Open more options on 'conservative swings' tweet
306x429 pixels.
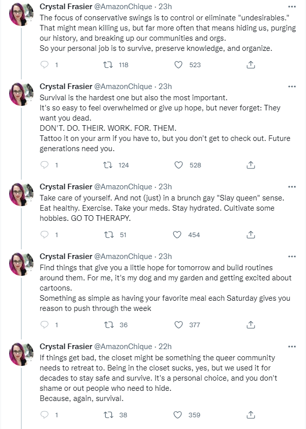pos(292,7)
